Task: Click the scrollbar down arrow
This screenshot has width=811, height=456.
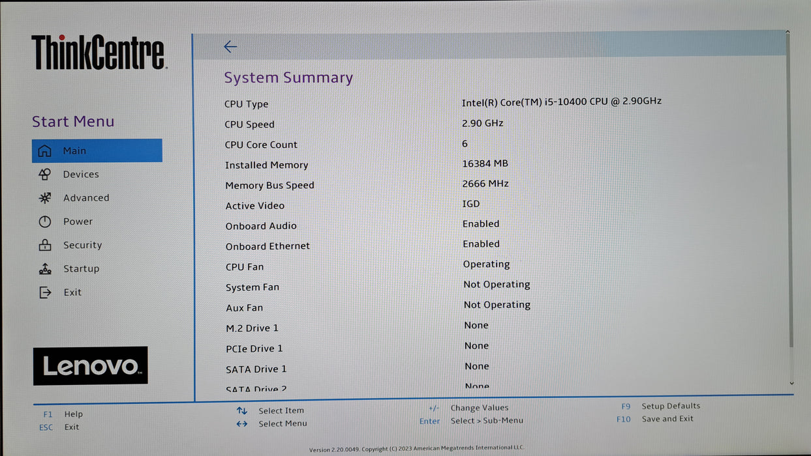Action: click(791, 384)
